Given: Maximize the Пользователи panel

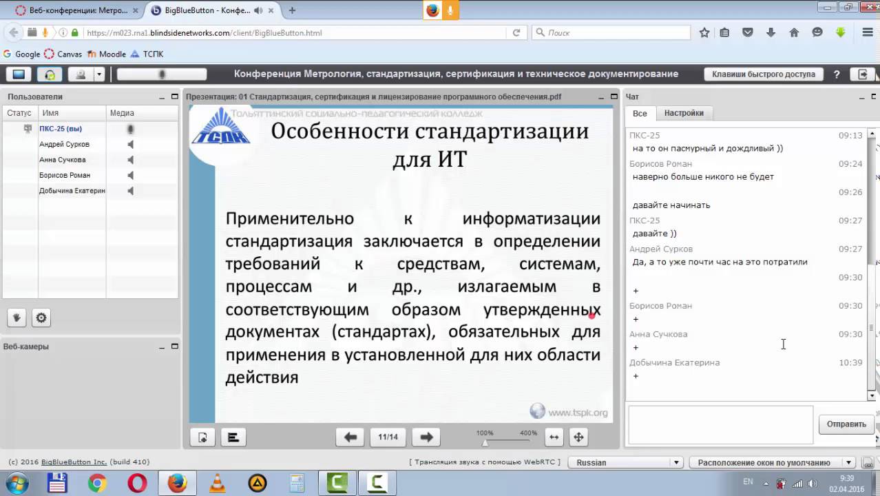Looking at the screenshot, I should click(174, 97).
